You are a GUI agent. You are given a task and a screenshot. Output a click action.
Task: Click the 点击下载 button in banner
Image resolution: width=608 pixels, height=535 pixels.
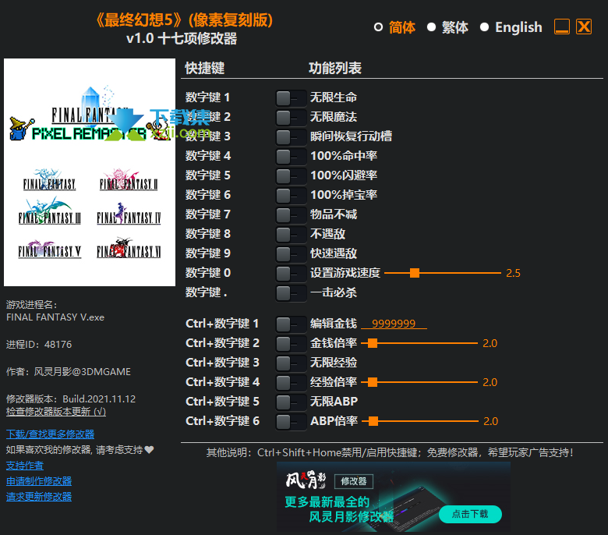coord(470,515)
